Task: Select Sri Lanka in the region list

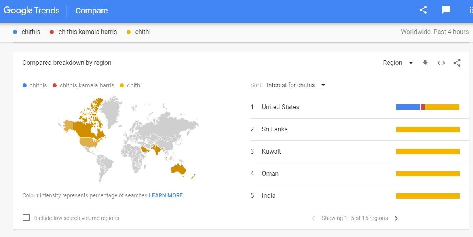Action: coord(275,129)
